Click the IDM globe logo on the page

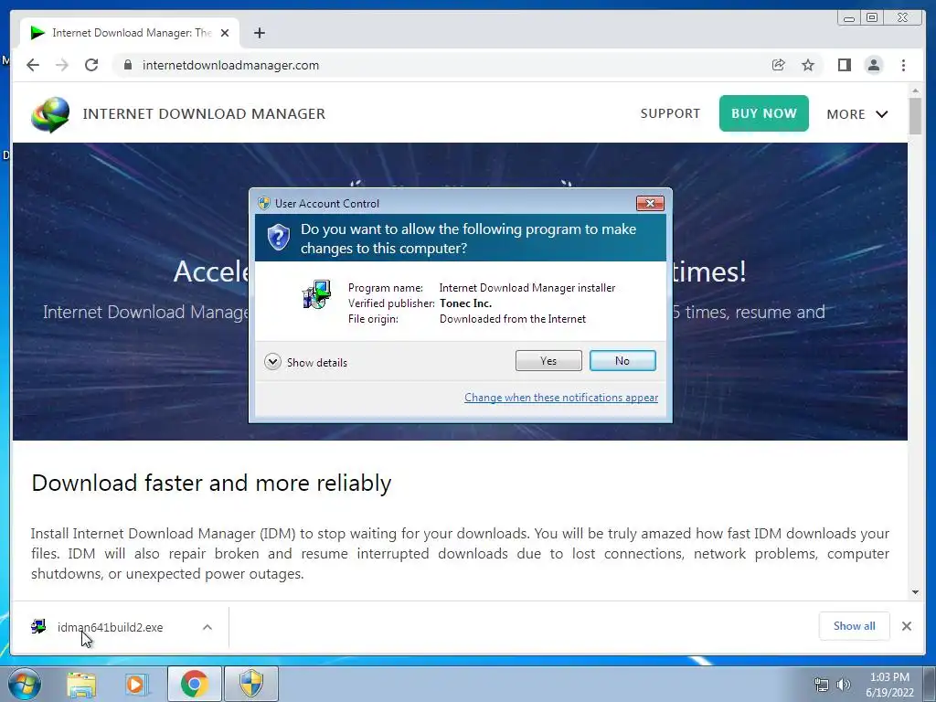[x=50, y=114]
